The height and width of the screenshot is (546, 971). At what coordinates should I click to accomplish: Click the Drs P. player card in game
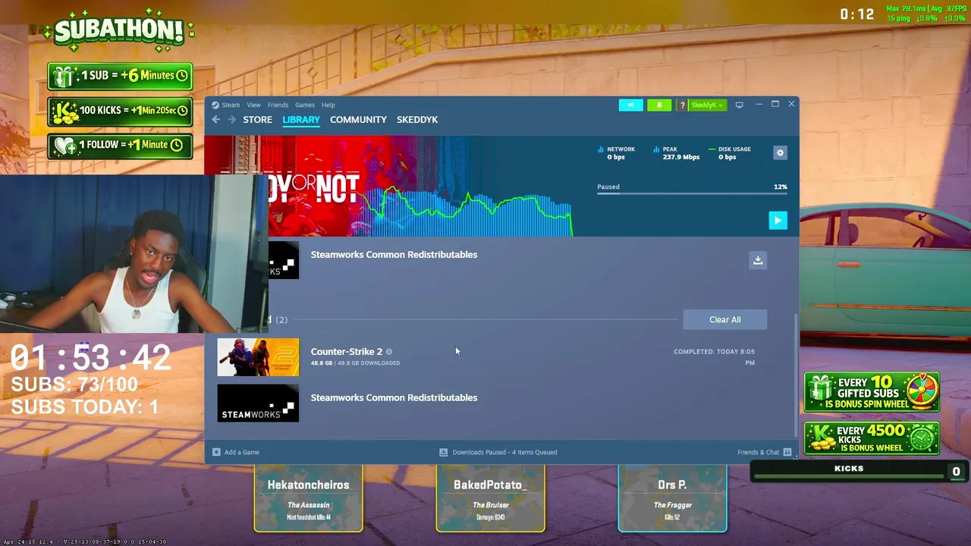[672, 498]
